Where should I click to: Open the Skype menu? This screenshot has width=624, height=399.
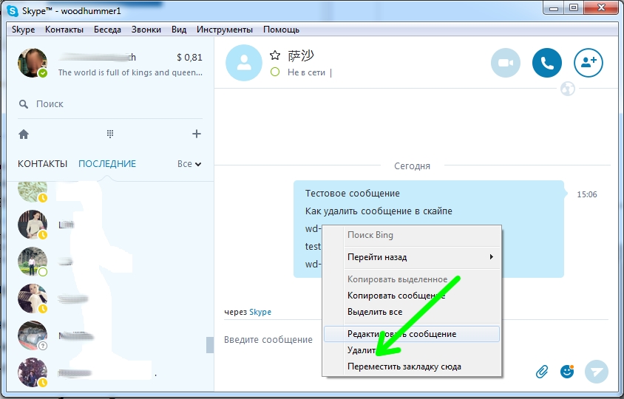[x=23, y=30]
